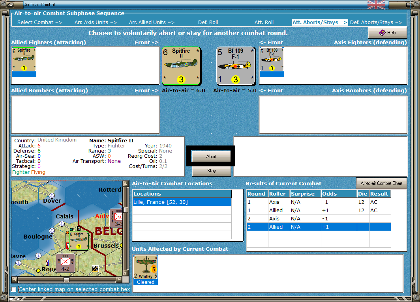
Task: Click the Name: Spitfire II text
Action: pos(111,140)
